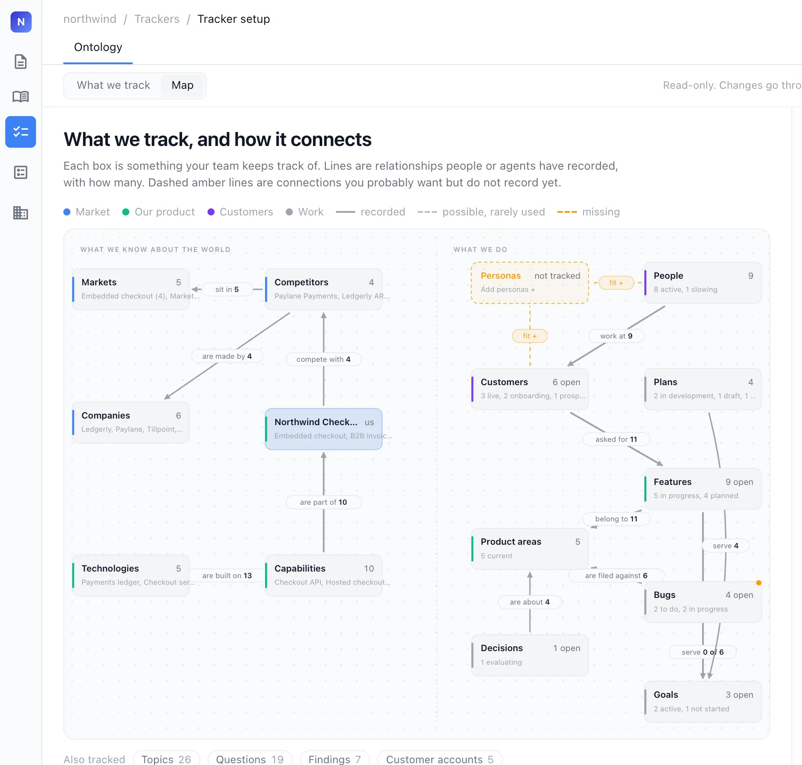Screen dimensions: 802x765
Task: Switch to Map view
Action: [182, 85]
